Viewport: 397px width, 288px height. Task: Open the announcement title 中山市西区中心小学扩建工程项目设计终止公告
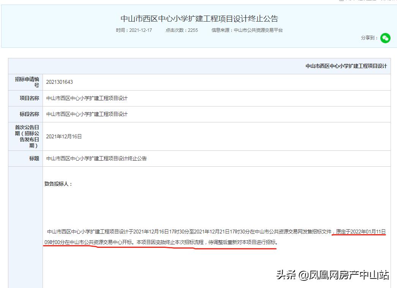tap(199, 18)
